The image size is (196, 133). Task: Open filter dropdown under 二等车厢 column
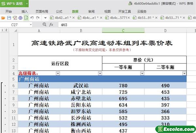point(184,74)
